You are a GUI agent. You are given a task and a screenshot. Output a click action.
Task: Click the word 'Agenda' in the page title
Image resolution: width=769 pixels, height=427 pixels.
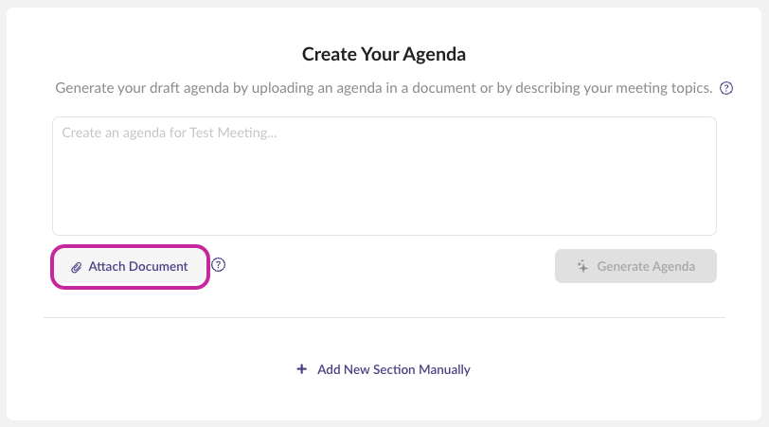tap(434, 54)
